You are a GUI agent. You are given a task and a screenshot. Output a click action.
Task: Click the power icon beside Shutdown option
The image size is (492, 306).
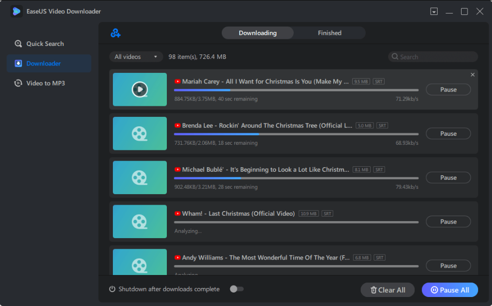(x=112, y=289)
